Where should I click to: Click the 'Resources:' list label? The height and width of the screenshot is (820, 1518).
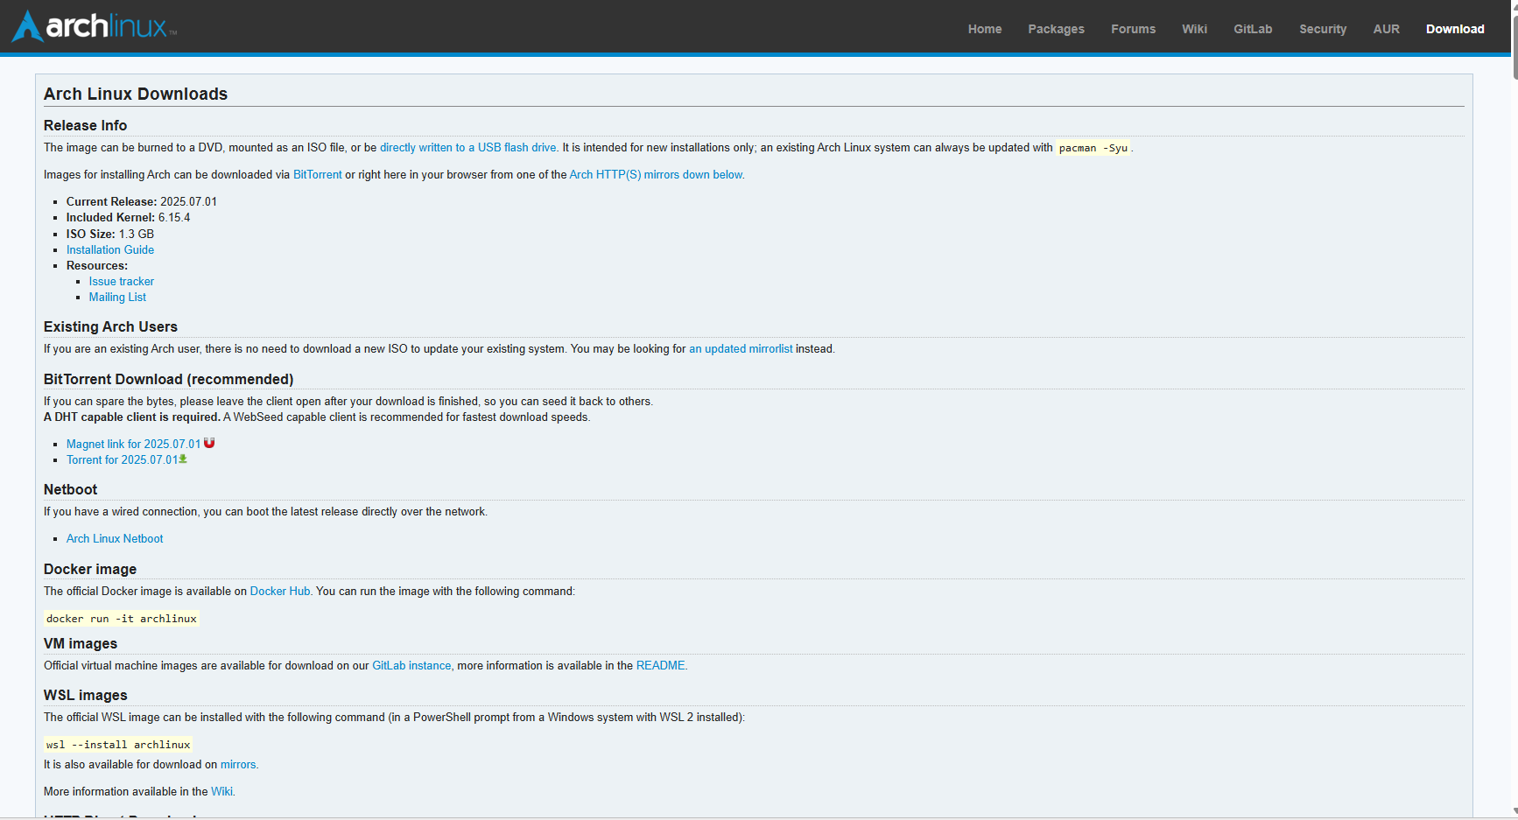click(97, 266)
